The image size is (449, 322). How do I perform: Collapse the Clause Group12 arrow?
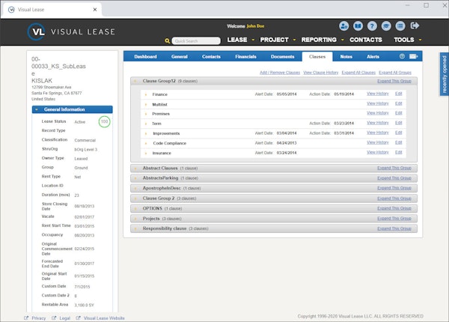coord(135,81)
